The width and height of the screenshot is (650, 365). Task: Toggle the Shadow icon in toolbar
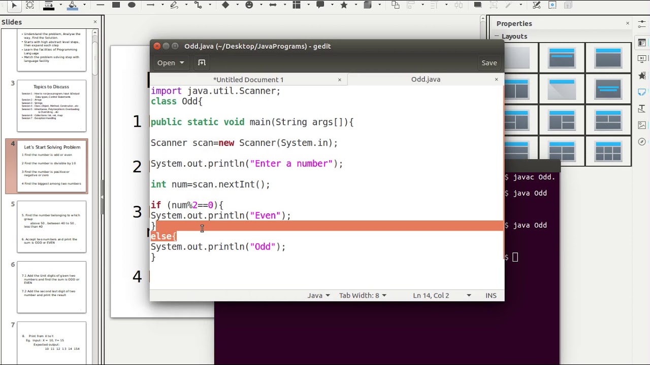pos(478,5)
